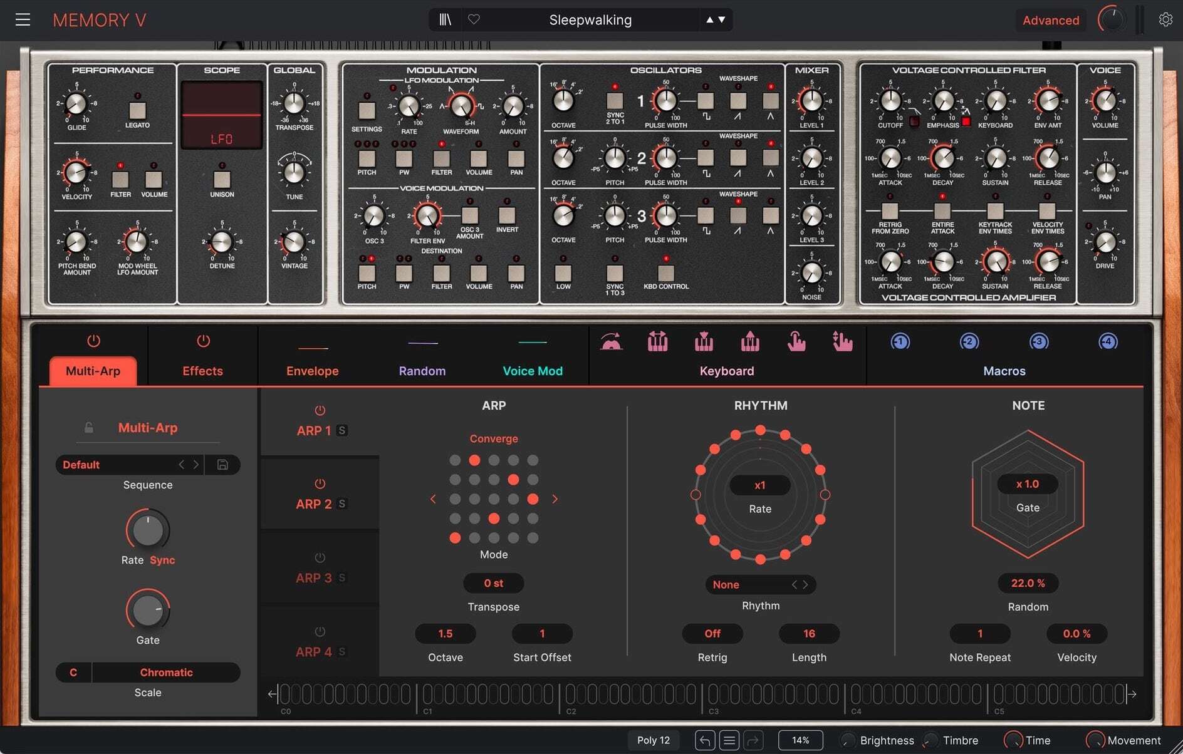The height and width of the screenshot is (754, 1183).
Task: Save the Multi-Arp sequence preset
Action: [x=222, y=465]
